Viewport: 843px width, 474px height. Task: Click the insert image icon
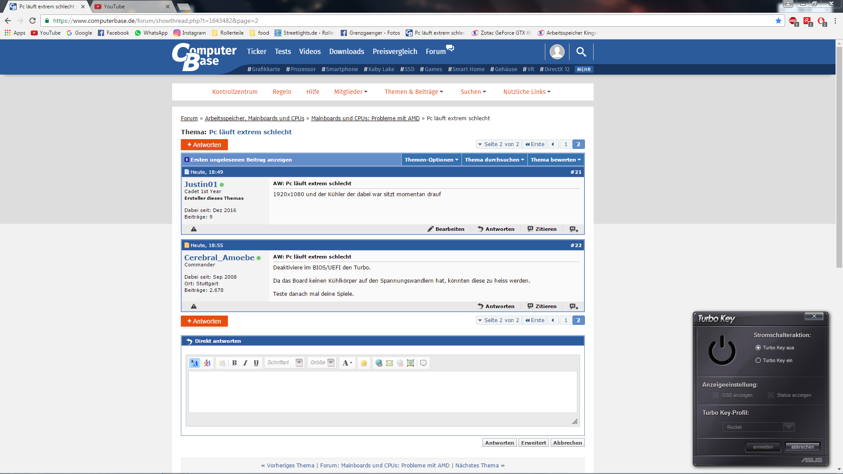coord(411,363)
